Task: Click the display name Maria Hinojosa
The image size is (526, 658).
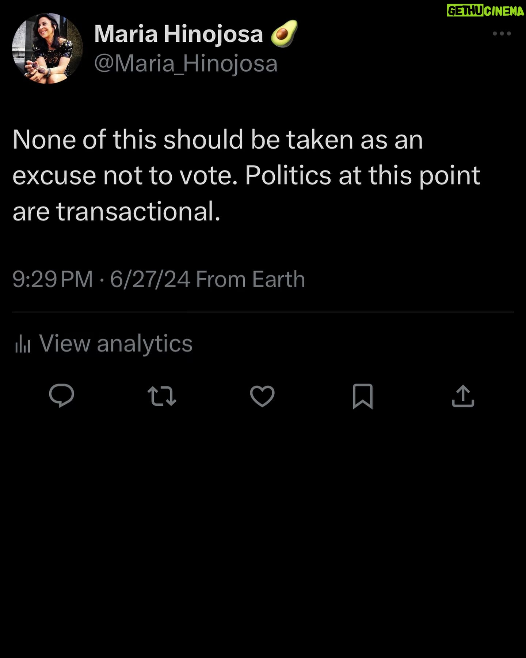Action: coord(178,34)
